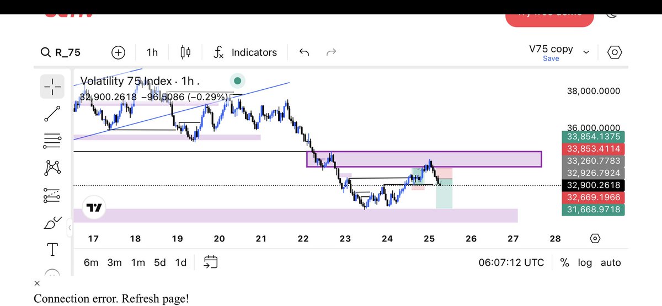The image size is (662, 306).
Task: Toggle the log scale
Action: tap(585, 263)
